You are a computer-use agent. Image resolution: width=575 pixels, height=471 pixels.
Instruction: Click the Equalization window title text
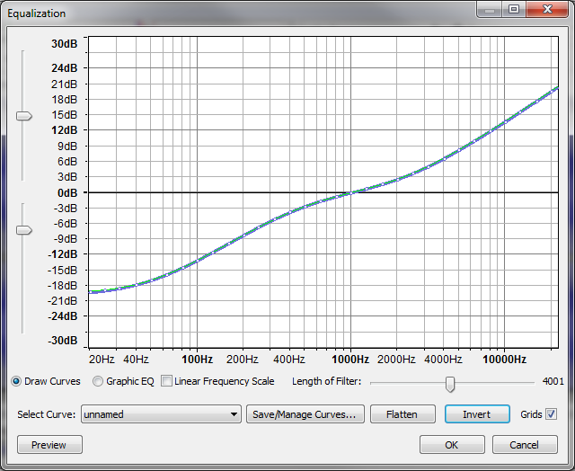37,13
